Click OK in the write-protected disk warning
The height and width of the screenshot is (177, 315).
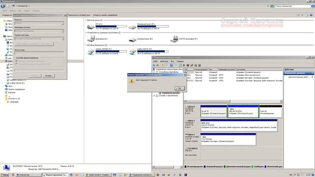click(x=180, y=88)
